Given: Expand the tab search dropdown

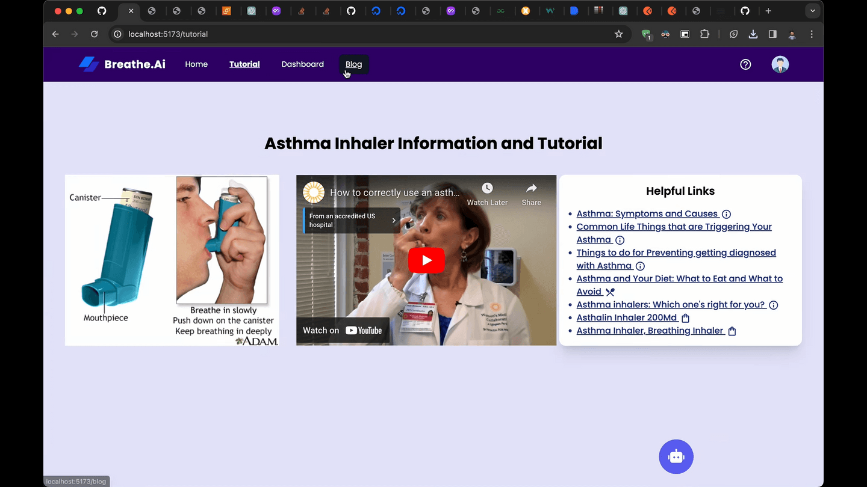Looking at the screenshot, I should [x=813, y=11].
